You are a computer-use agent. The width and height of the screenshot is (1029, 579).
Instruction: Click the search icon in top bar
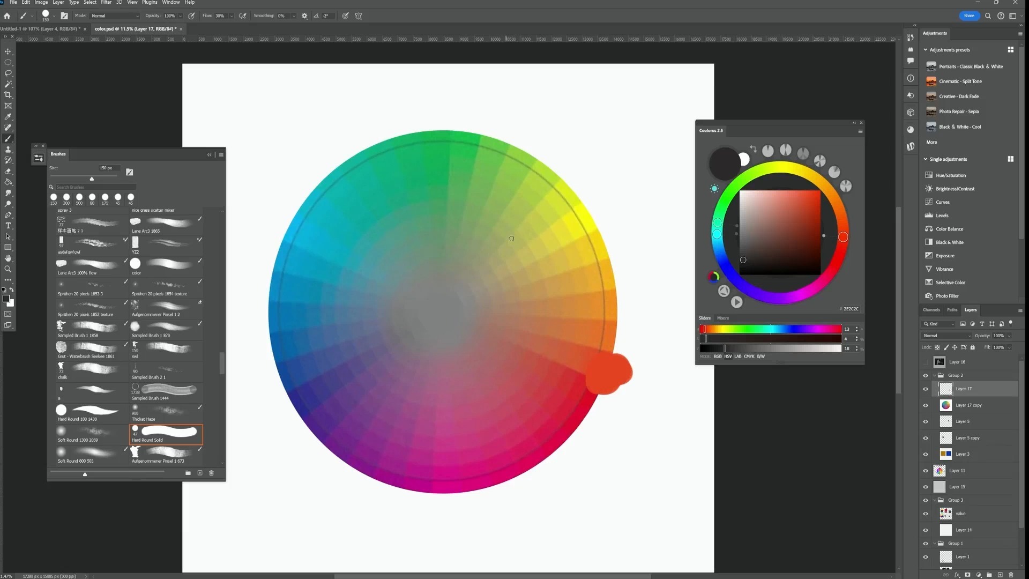[x=988, y=16]
